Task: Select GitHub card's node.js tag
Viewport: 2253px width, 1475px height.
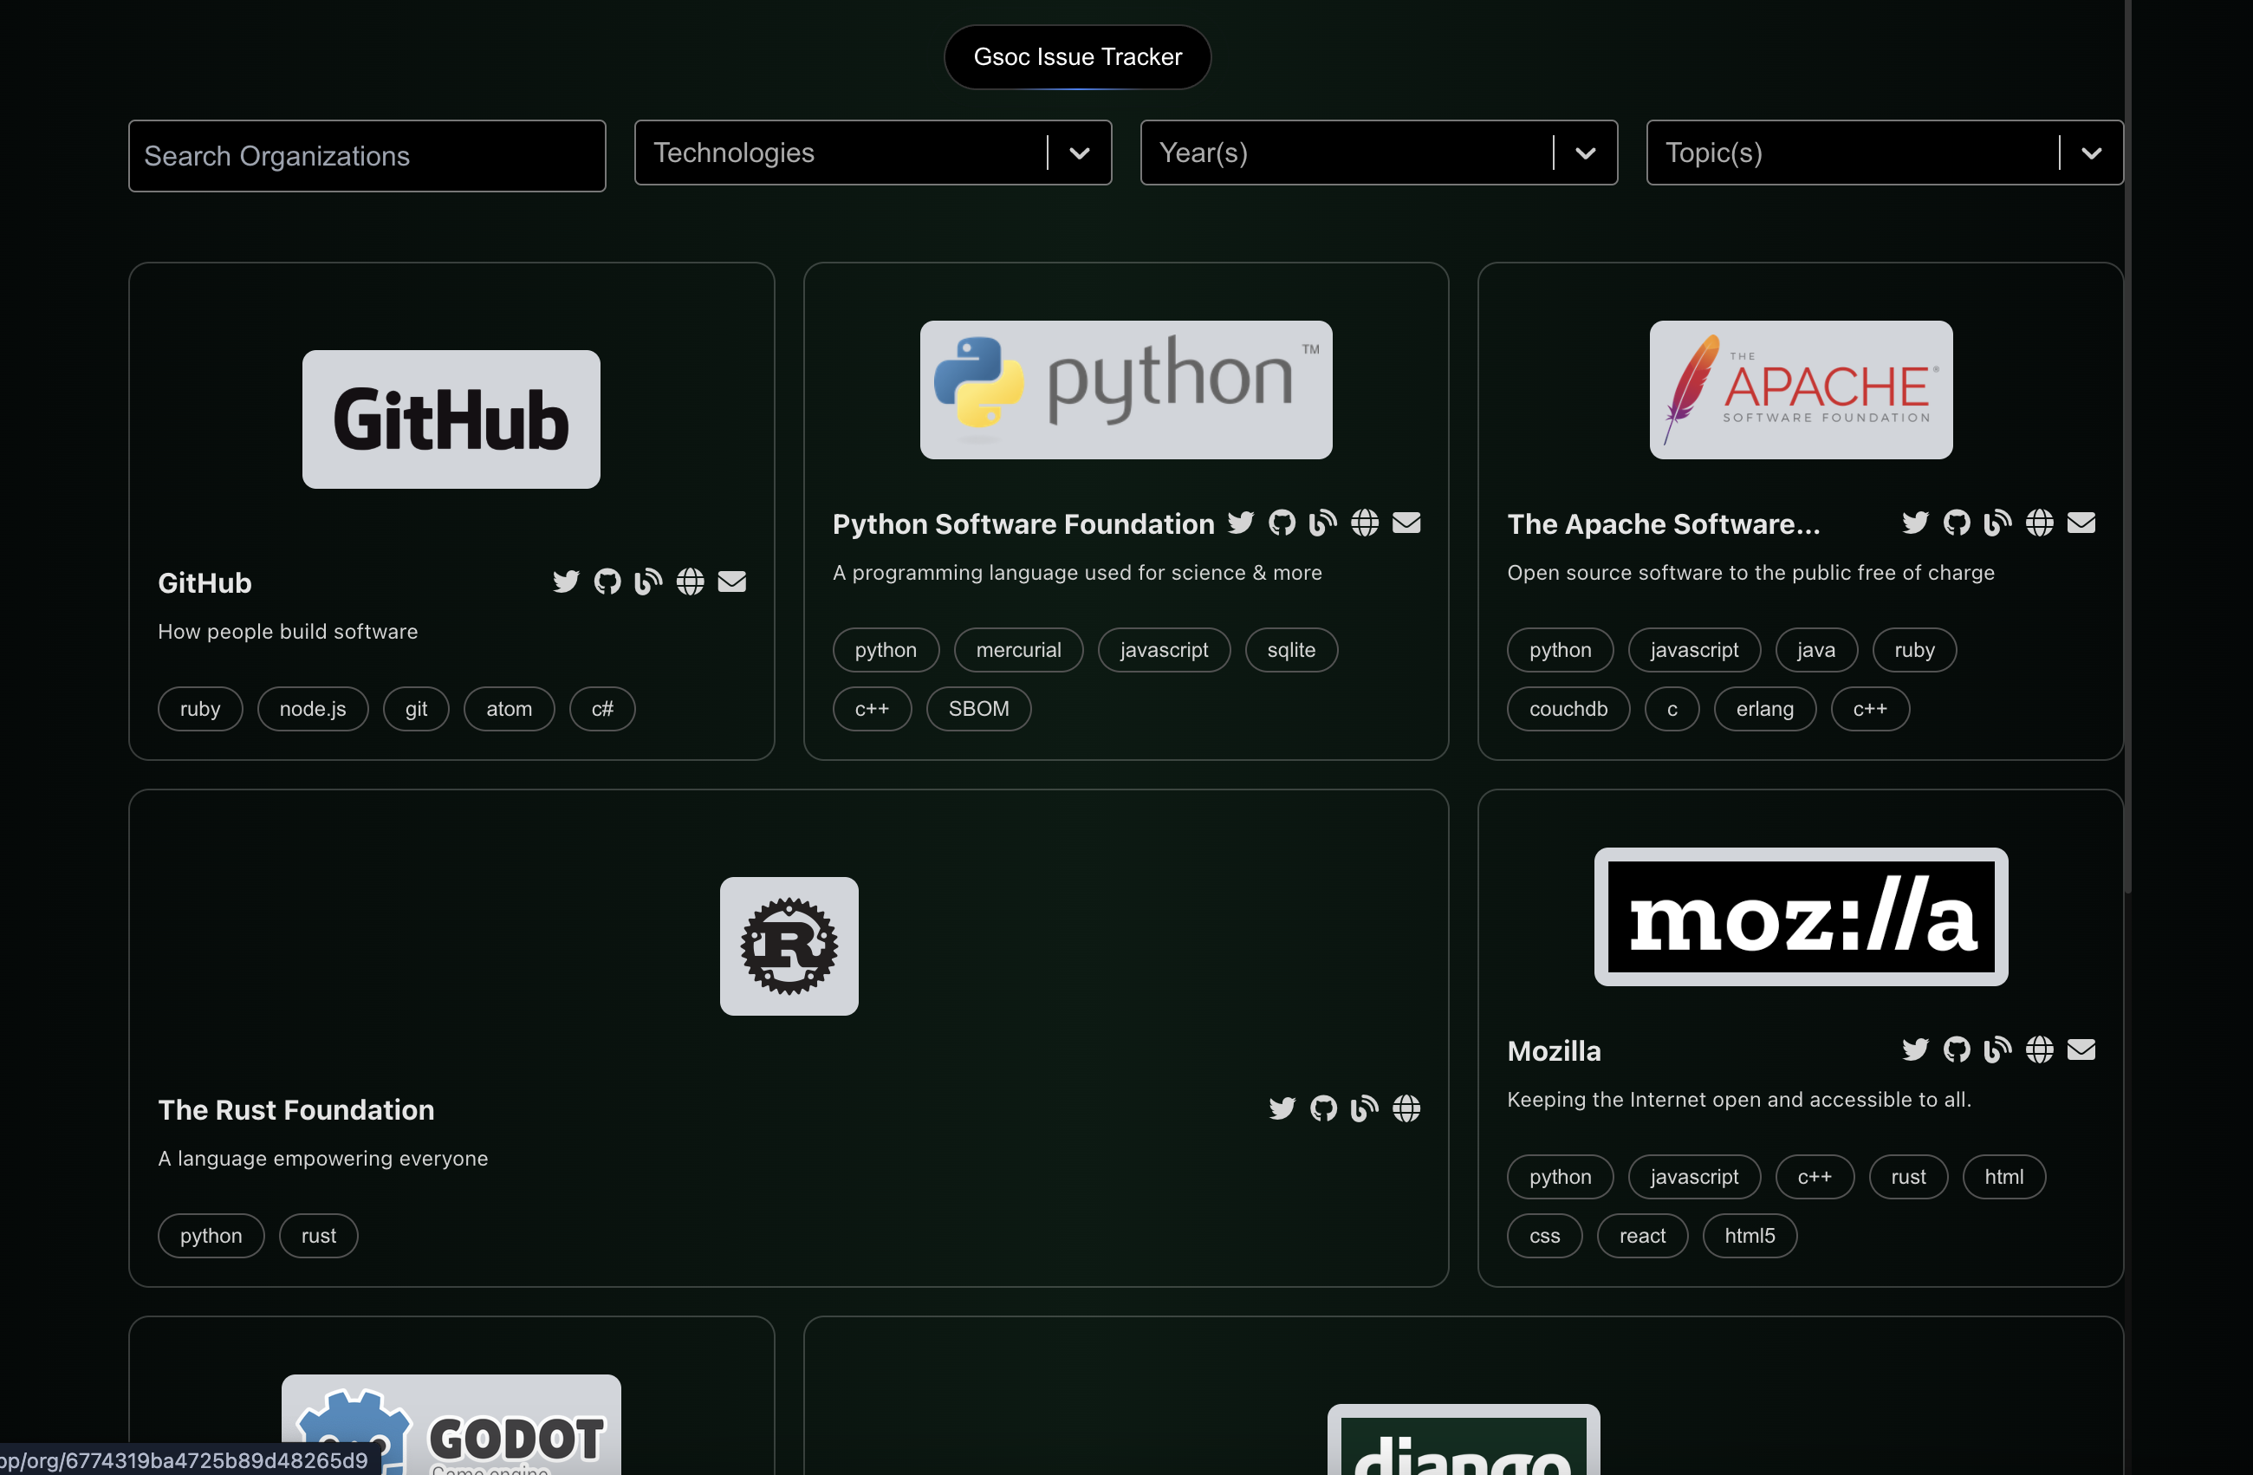Action: (313, 709)
